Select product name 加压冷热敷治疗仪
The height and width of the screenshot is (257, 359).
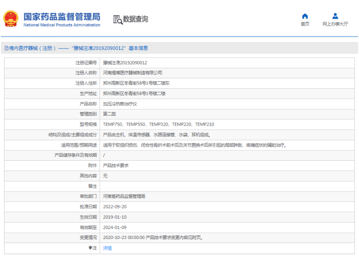120,104
